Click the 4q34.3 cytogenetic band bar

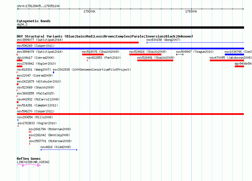pyautogui.click(x=130, y=28)
